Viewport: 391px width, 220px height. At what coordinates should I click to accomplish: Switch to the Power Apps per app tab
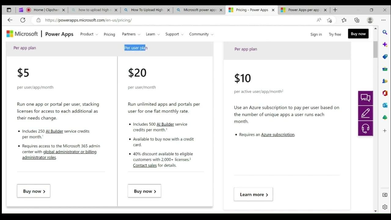(x=303, y=10)
